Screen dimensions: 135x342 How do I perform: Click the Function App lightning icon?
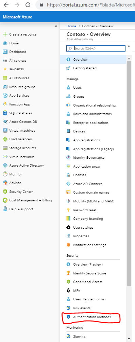(x=5, y=104)
